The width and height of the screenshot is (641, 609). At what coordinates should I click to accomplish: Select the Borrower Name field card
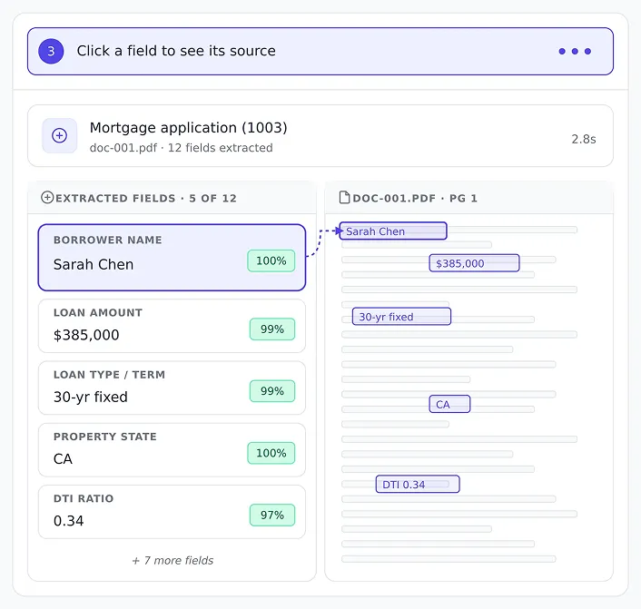172,257
